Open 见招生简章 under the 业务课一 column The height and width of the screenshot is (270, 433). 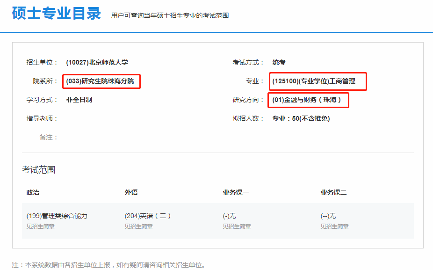(237, 226)
